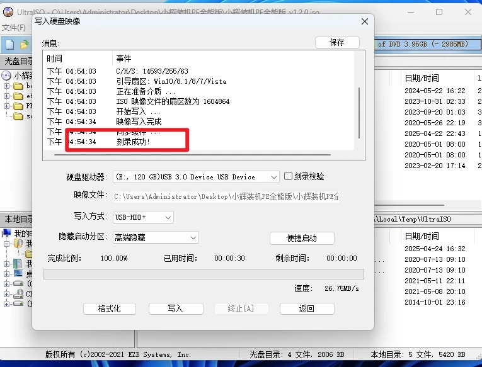The image size is (482, 367).
Task: Click the 保存 button to save messages
Action: point(337,42)
